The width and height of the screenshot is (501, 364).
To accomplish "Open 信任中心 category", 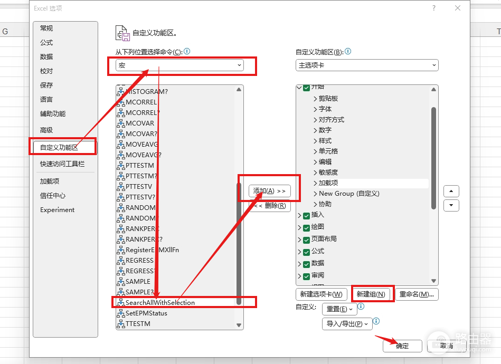I will tap(53, 195).
